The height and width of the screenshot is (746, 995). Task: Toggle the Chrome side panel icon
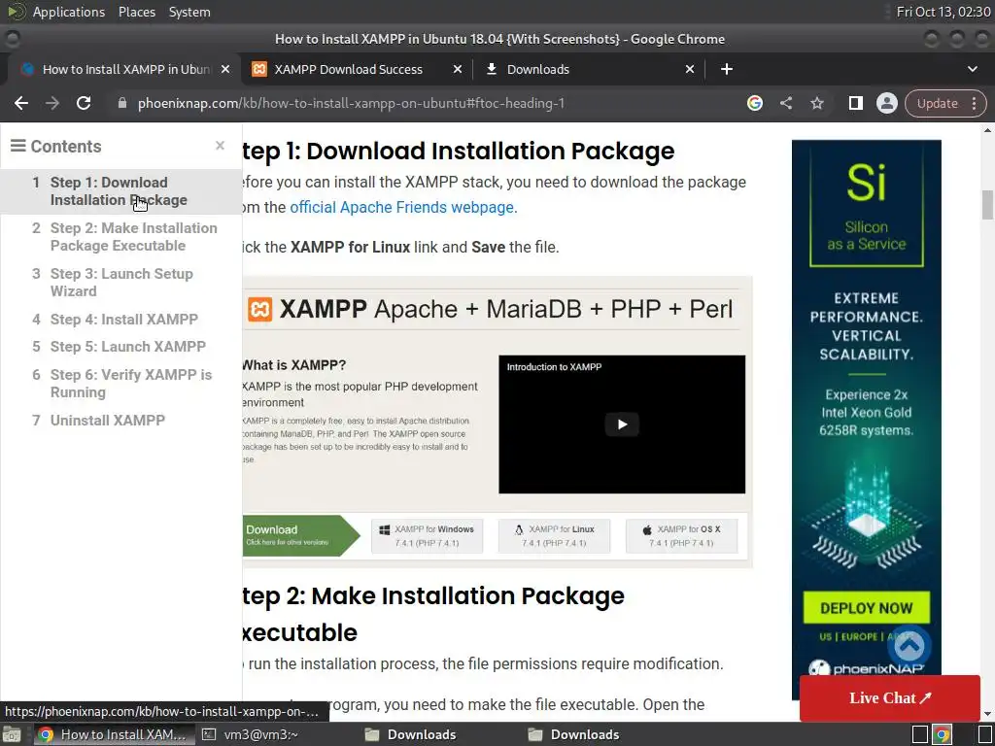855,103
